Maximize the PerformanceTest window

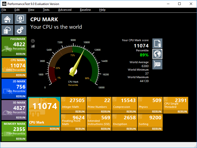tap(179, 4)
